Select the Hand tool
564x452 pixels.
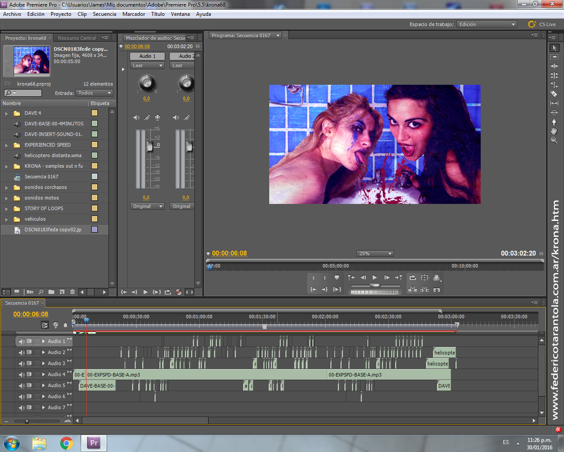click(x=554, y=131)
